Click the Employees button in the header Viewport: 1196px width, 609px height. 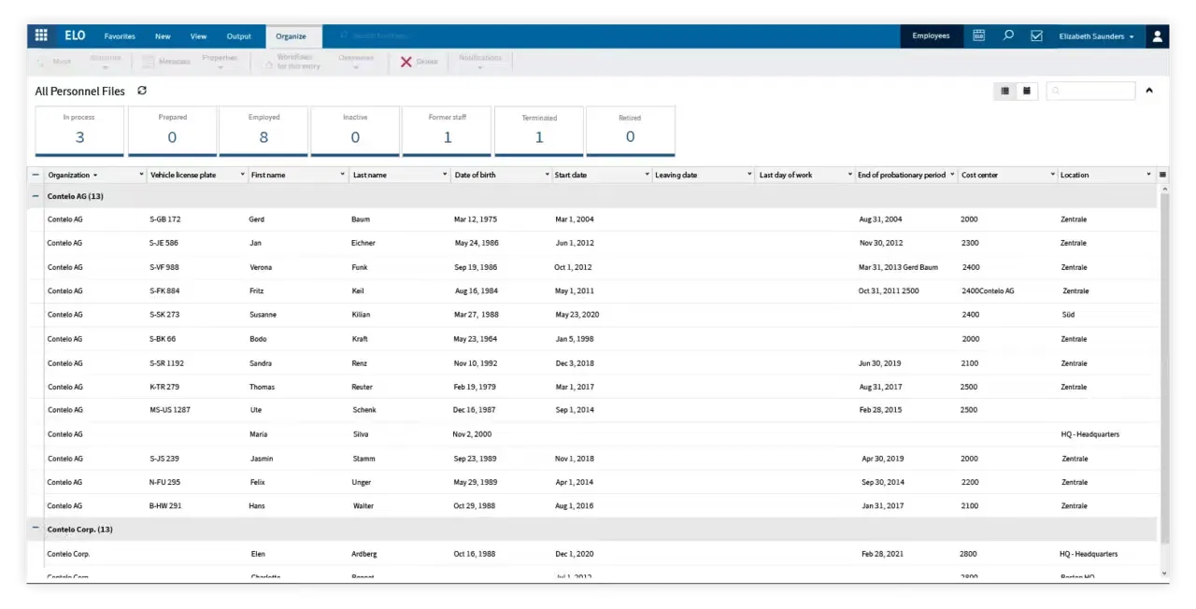(x=931, y=35)
